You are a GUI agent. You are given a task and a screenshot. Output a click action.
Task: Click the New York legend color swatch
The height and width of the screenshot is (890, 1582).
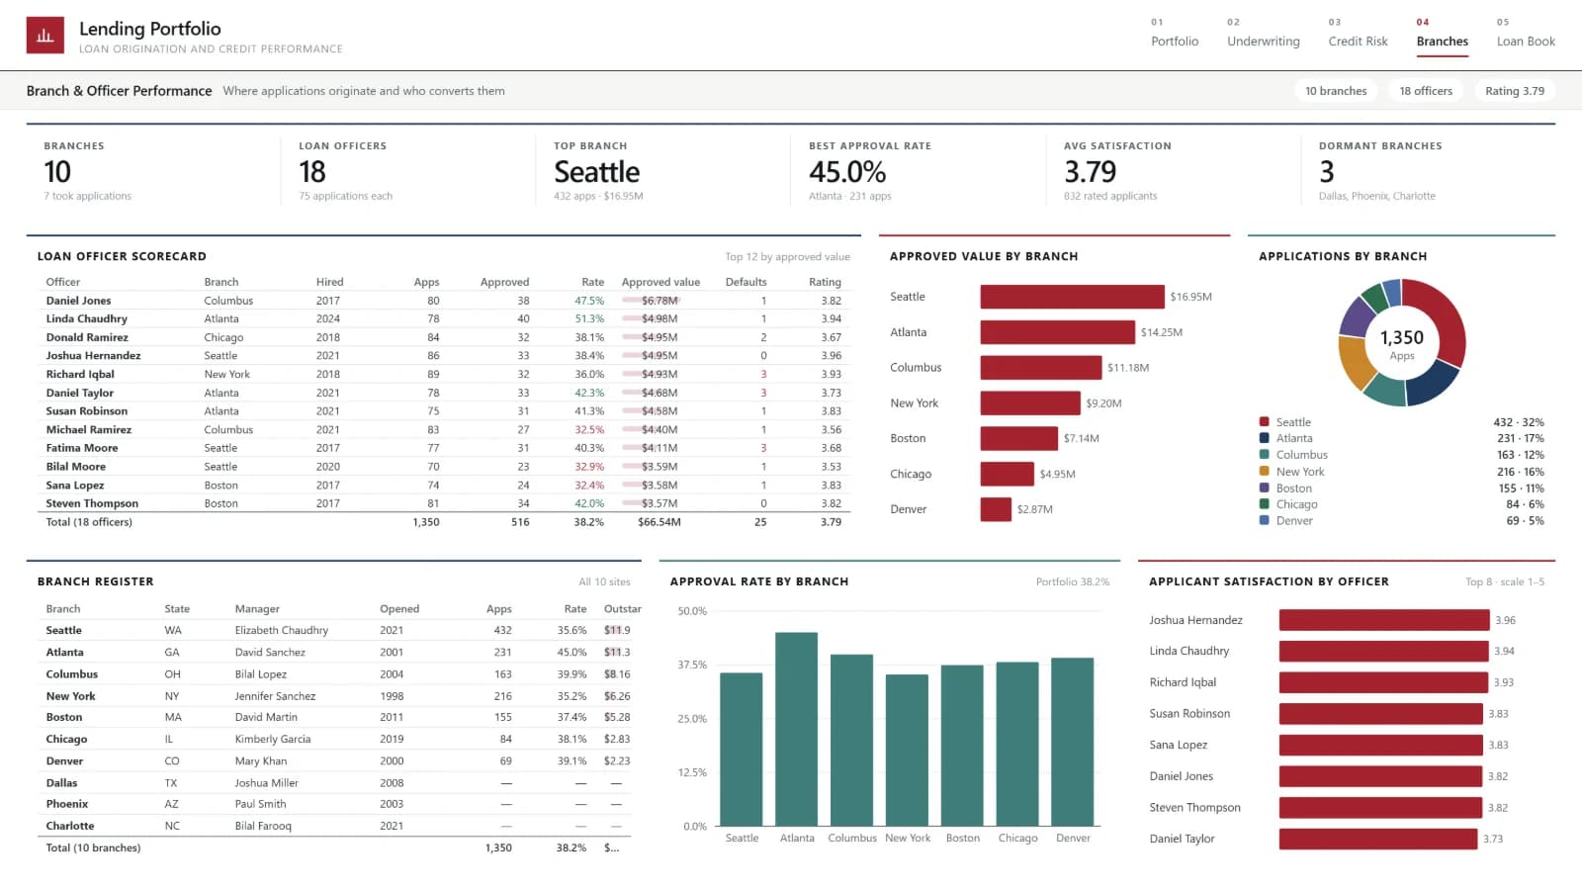tap(1265, 472)
